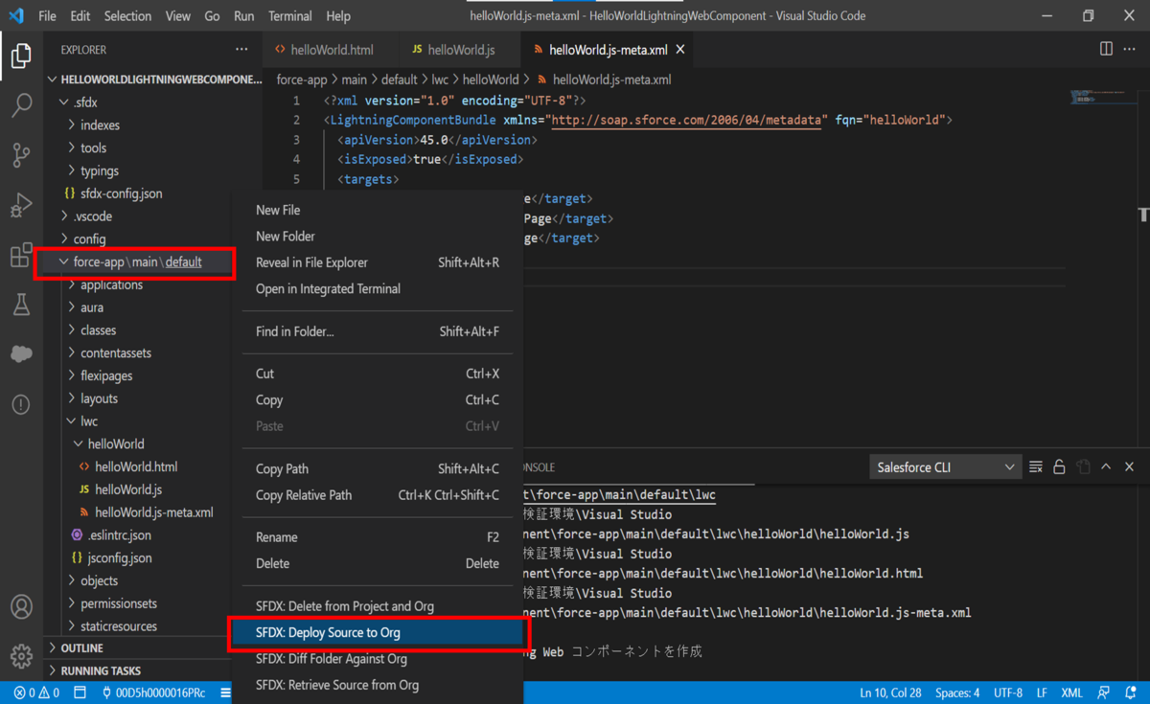Choose SFDX: Deploy Source to Org
The width and height of the screenshot is (1150, 704).
[378, 633]
